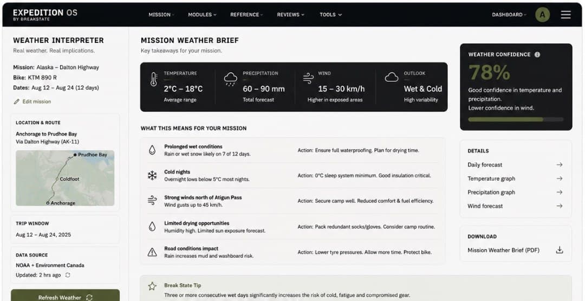Viewport: 585px width, 301px height.
Task: Click the droplet icon for Limited drying opportunities
Action: [x=152, y=226]
